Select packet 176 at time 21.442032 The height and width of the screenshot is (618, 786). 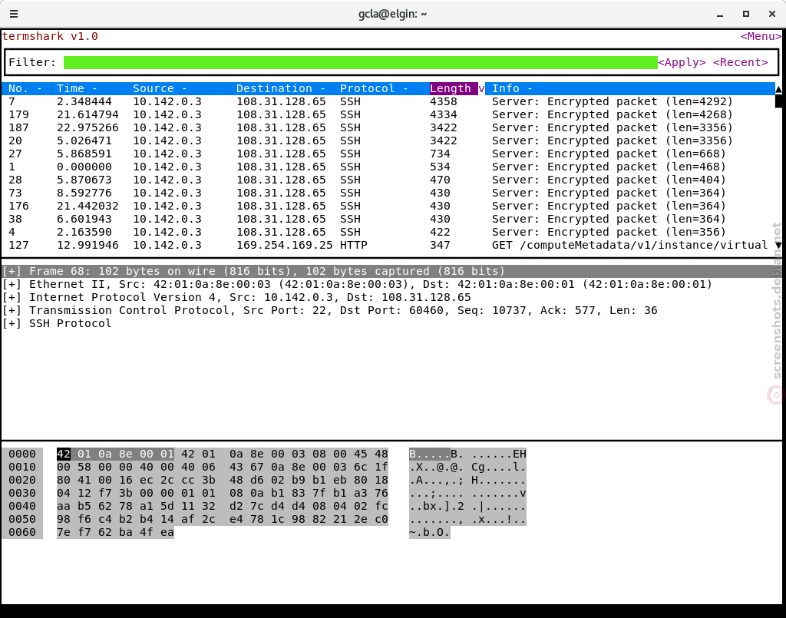point(388,206)
